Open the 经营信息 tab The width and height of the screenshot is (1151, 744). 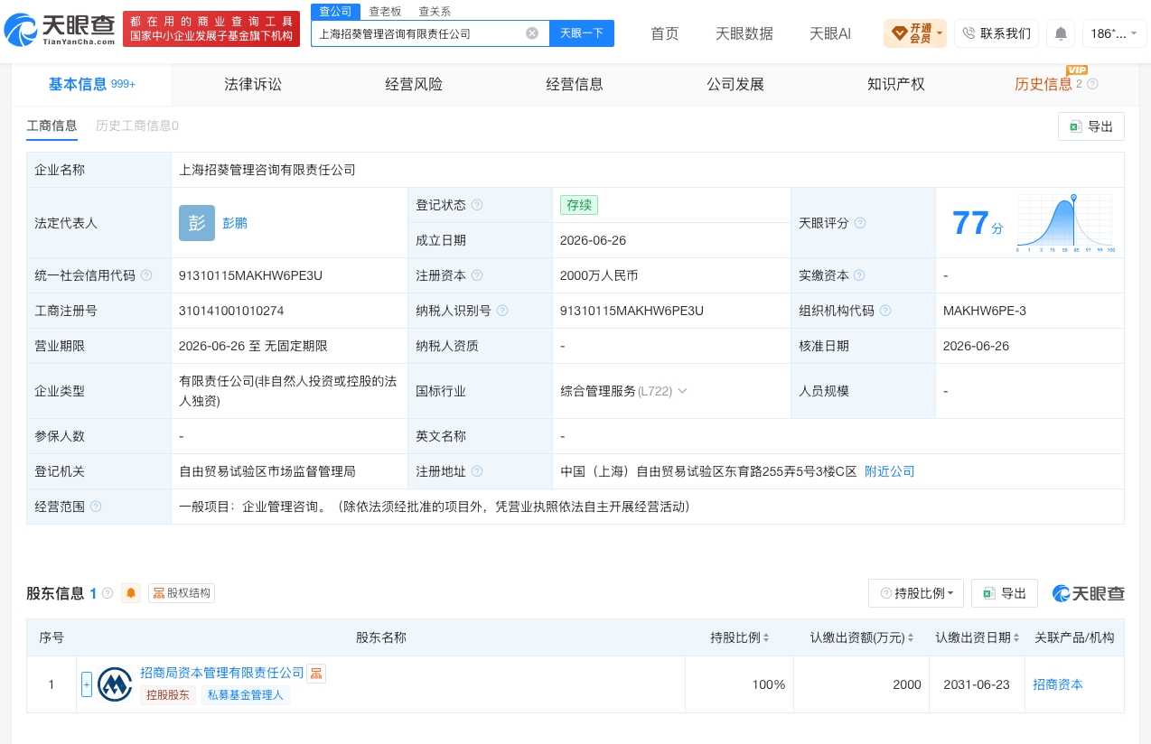point(575,84)
